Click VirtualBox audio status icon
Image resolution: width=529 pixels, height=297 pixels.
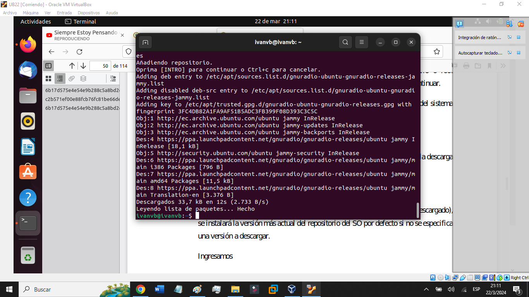pyautogui.click(x=448, y=278)
